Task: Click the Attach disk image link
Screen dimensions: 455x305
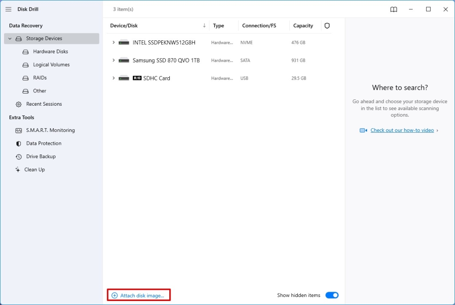Action: click(138, 294)
